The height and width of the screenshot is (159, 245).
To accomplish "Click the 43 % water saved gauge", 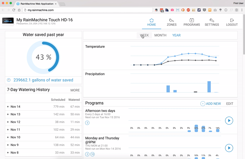I will [x=43, y=57].
